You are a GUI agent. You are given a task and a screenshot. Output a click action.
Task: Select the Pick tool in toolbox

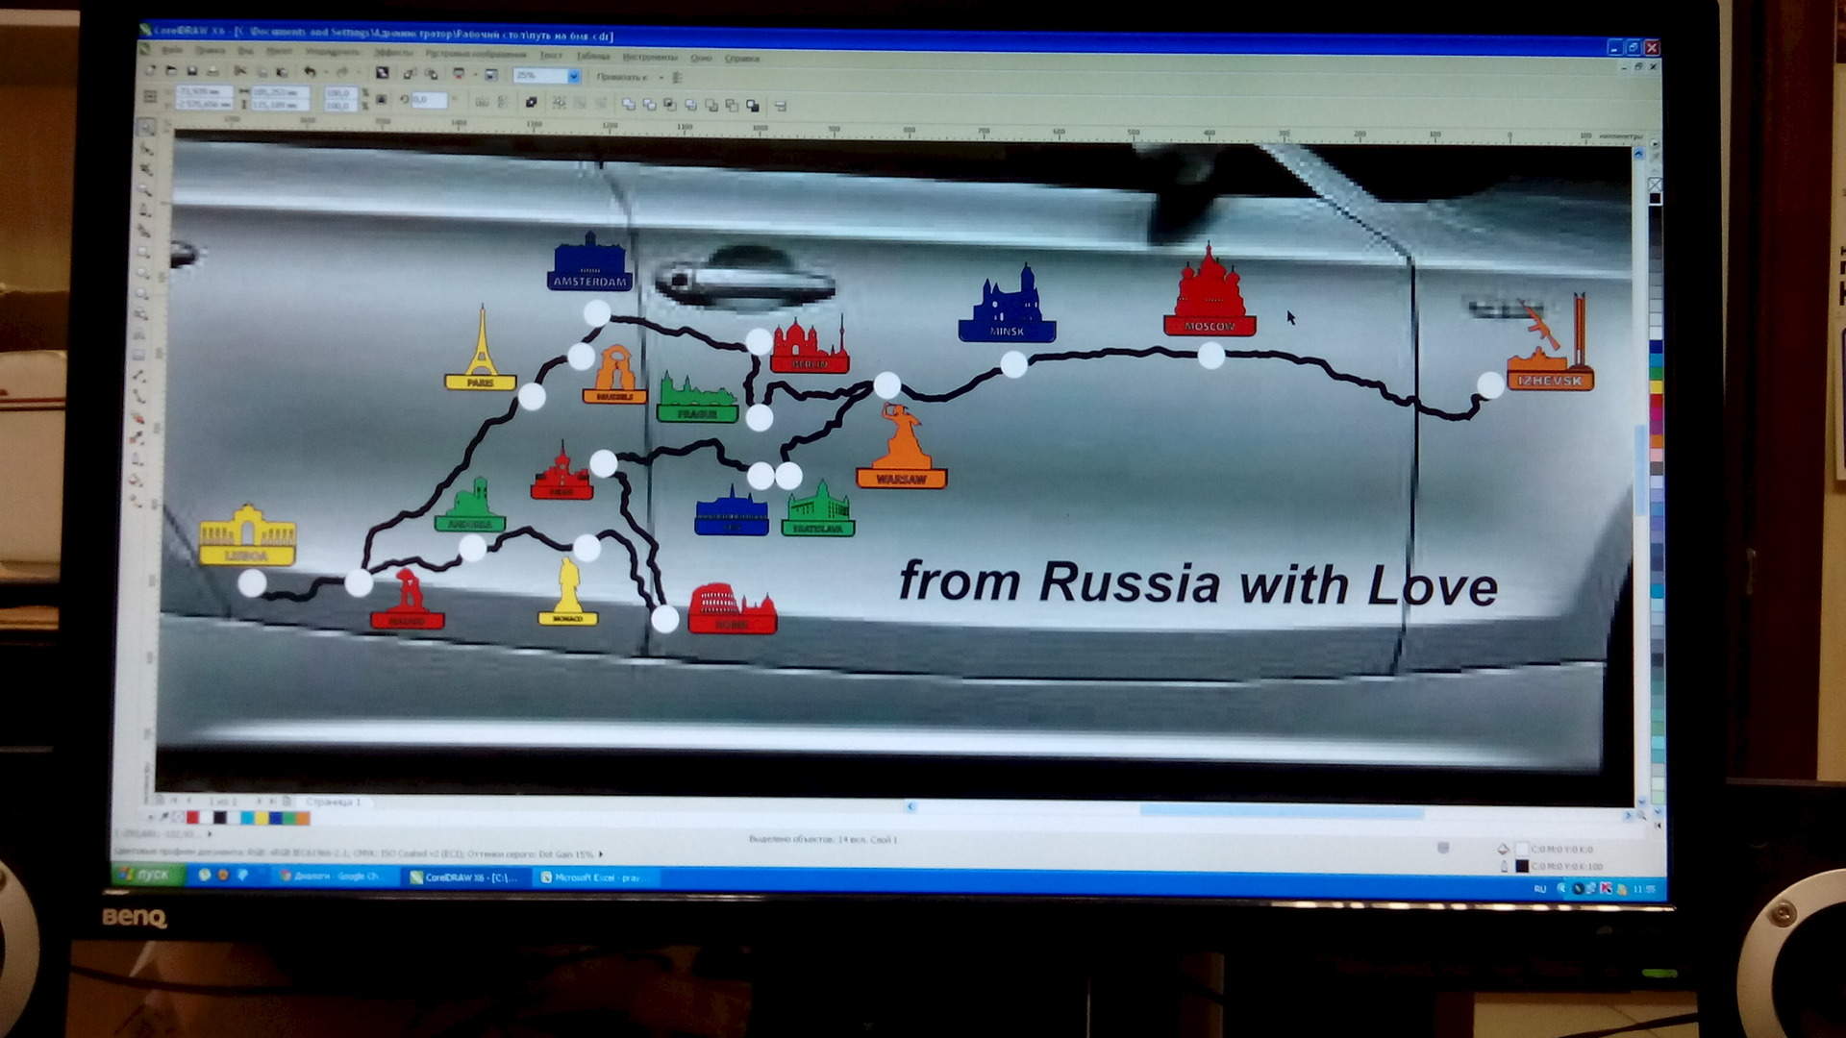(x=146, y=127)
